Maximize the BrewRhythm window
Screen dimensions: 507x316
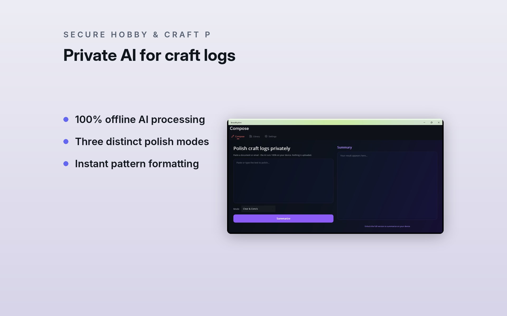point(431,122)
